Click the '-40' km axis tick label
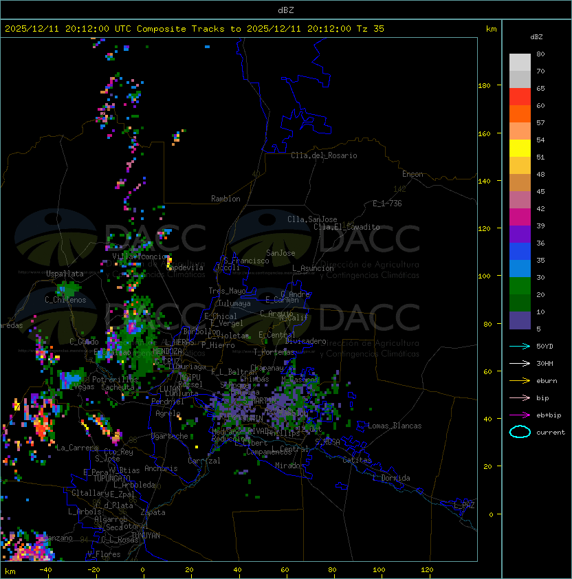The image size is (572, 579). click(45, 569)
